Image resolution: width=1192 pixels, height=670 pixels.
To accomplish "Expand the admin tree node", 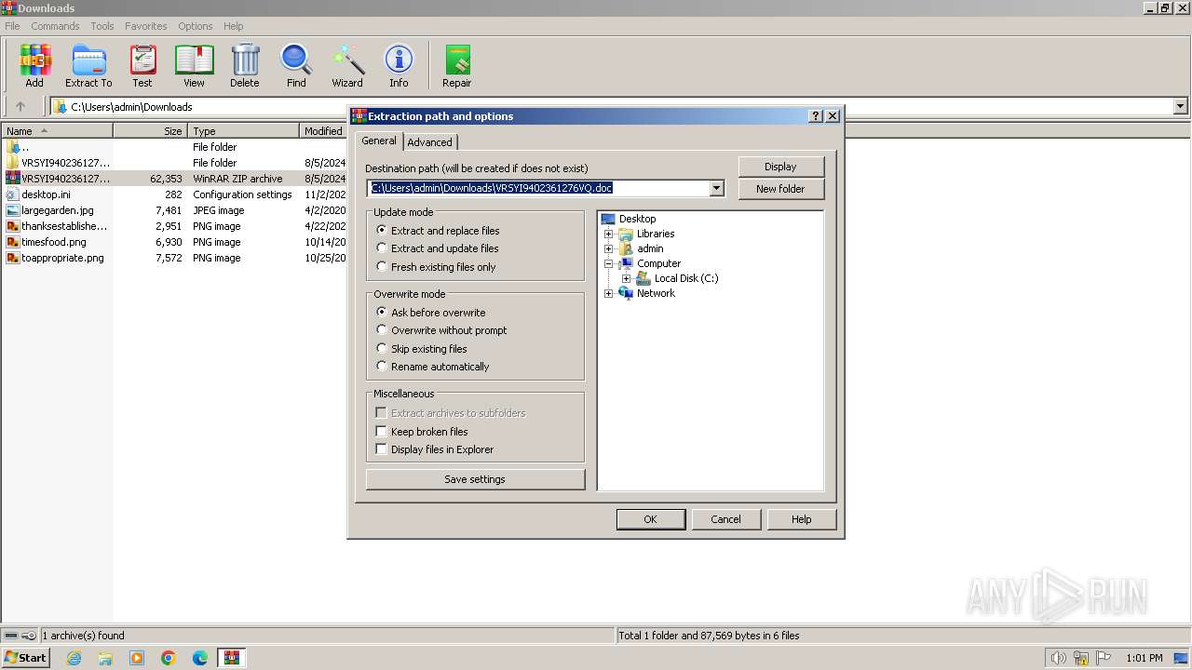I will tap(609, 248).
